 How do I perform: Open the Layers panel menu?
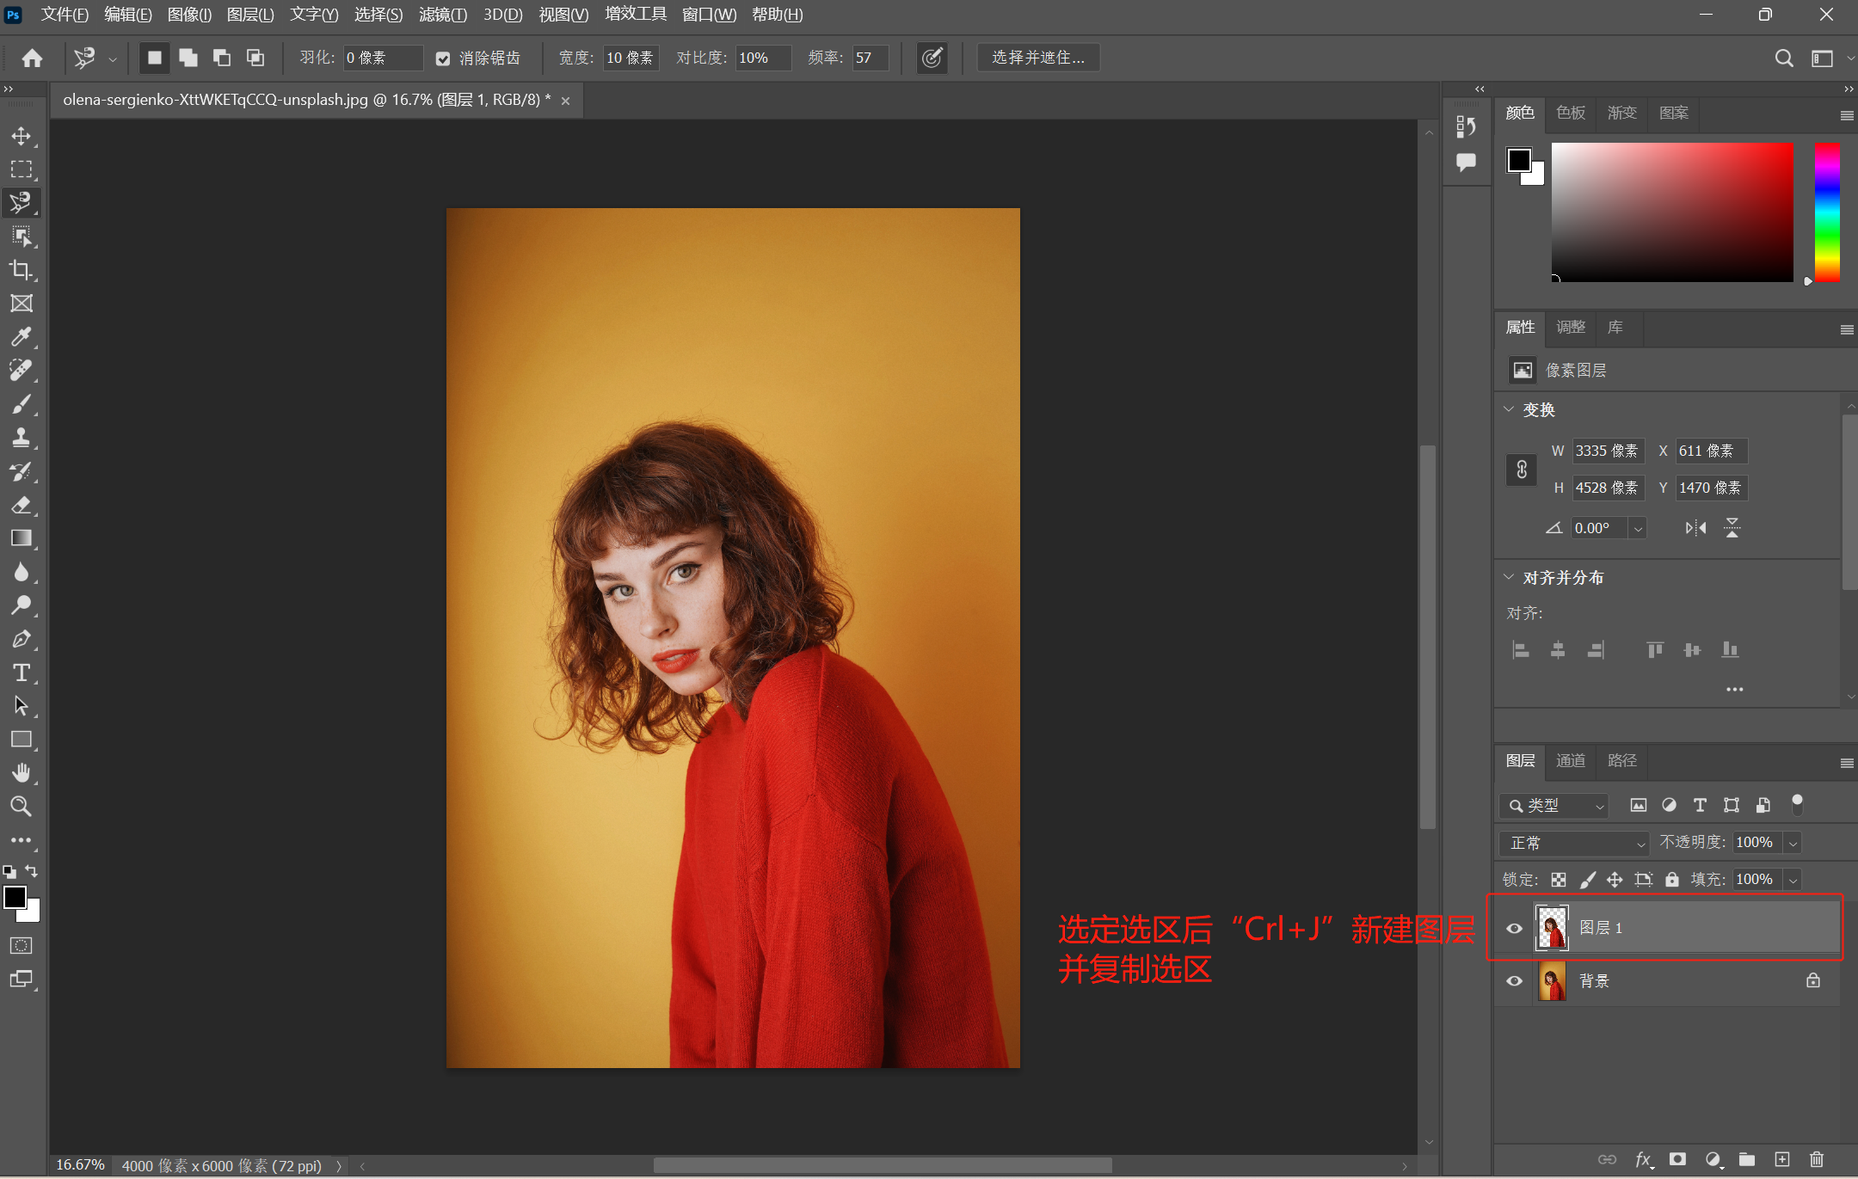coord(1846,763)
